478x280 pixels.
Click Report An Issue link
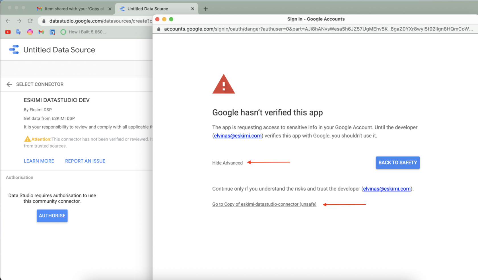(x=85, y=161)
